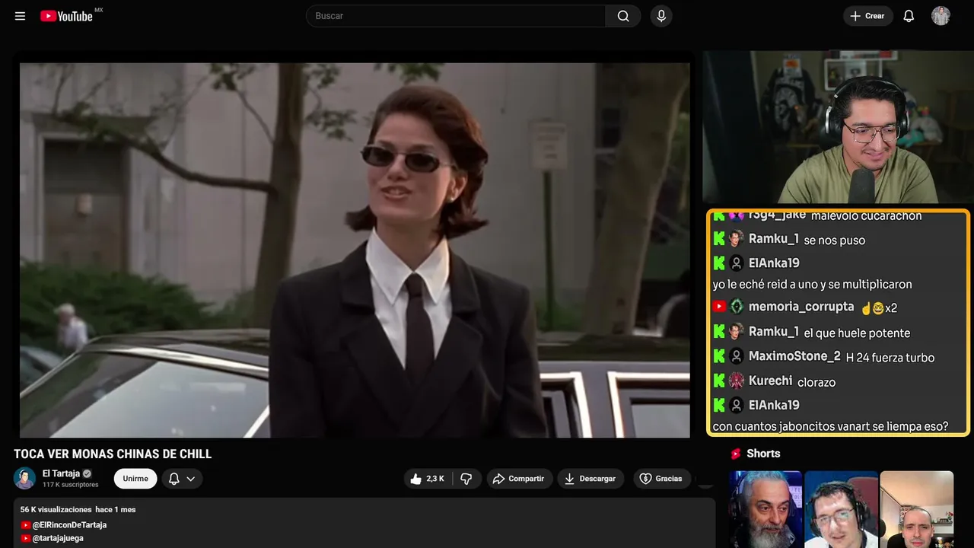Open El Tartaja channel avatar

tap(24, 479)
